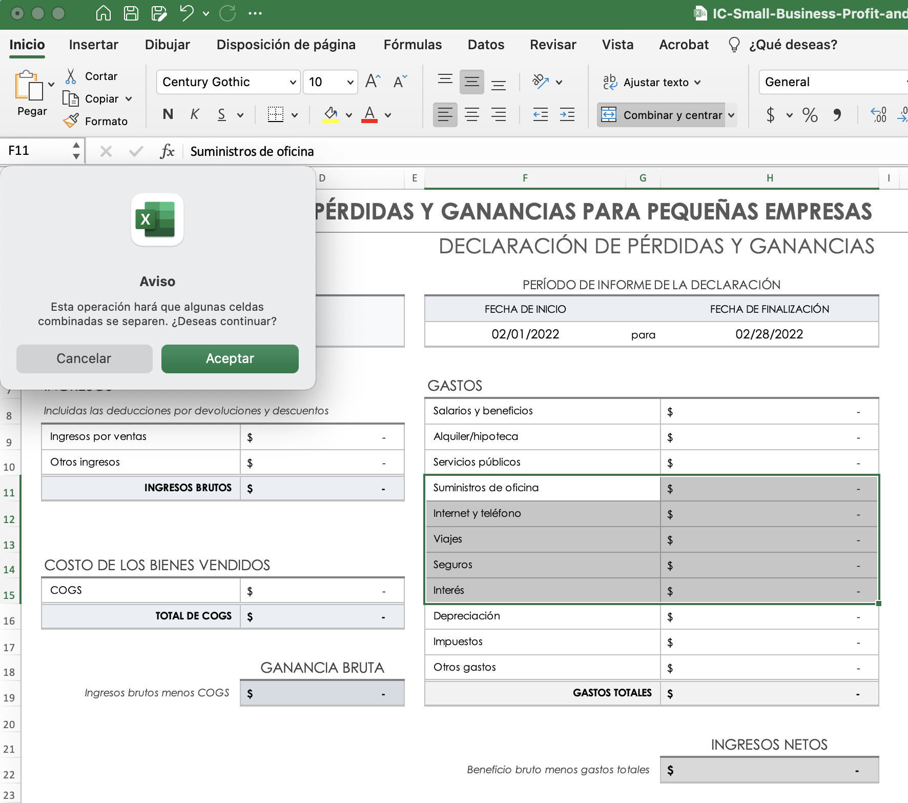Screen dimensions: 908x803
Task: Click the Cortar scissors icon
Action: coord(71,76)
